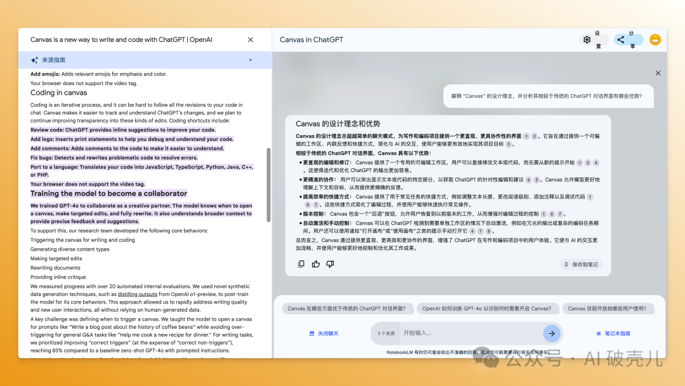Open settings via the gear icon
This screenshot has height=386, width=685.
[x=587, y=39]
